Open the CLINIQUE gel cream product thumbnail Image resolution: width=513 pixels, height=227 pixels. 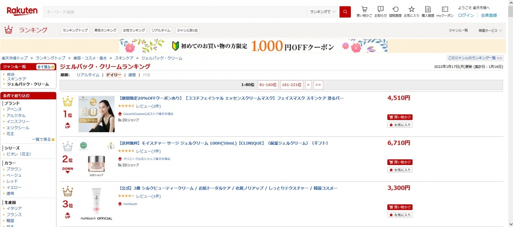click(96, 159)
